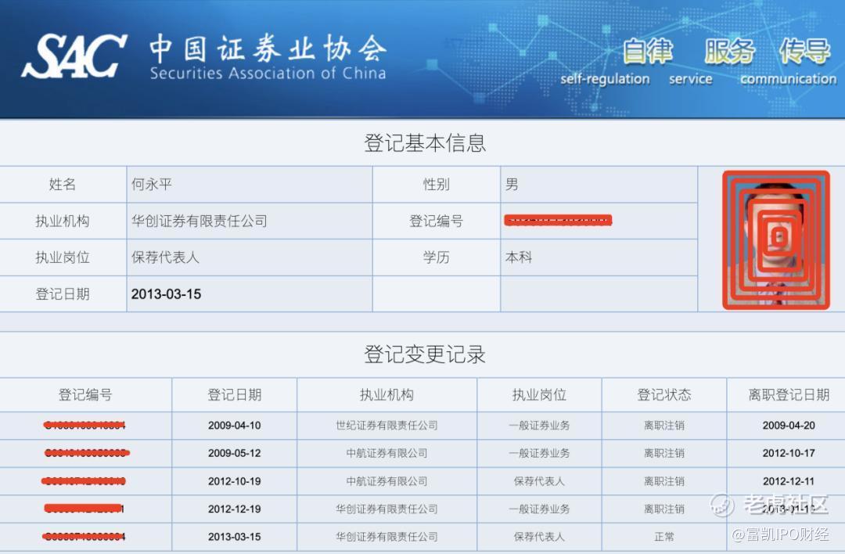Click 世纪证券有限责任公司 in records
This screenshot has width=845, height=554.
(x=387, y=426)
